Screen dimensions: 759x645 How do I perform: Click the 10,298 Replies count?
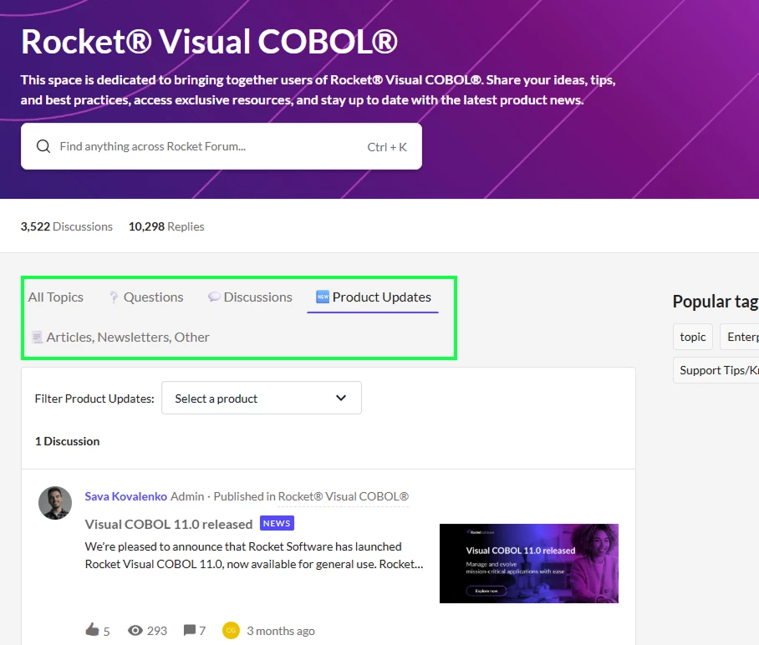166,226
